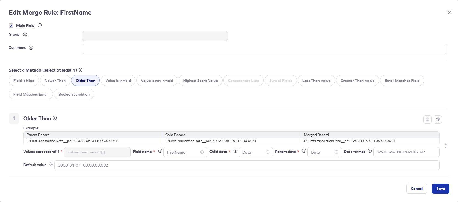
Task: Uncheck the Main Field checkbox
Action: (11, 25)
